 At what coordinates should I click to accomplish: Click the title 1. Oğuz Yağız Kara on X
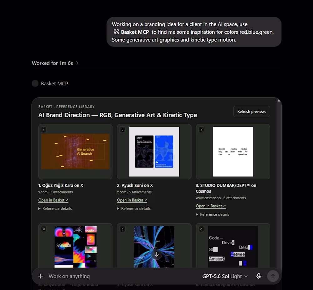coord(61,185)
